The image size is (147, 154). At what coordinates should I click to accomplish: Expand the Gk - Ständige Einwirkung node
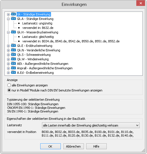(x=8, y=14)
